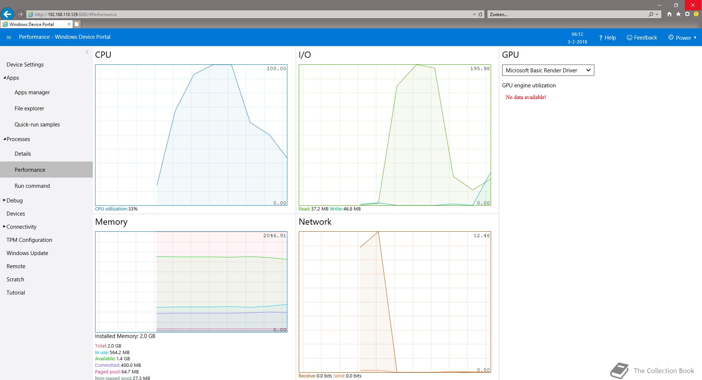Open the Tutorial page

pos(16,293)
